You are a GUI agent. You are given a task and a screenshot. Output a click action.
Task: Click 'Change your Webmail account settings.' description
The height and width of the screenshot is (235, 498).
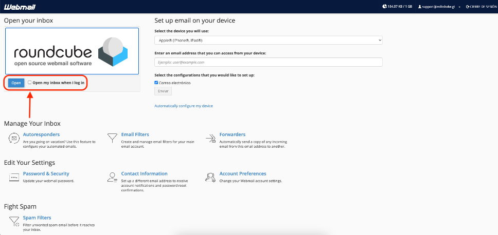pyautogui.click(x=251, y=181)
